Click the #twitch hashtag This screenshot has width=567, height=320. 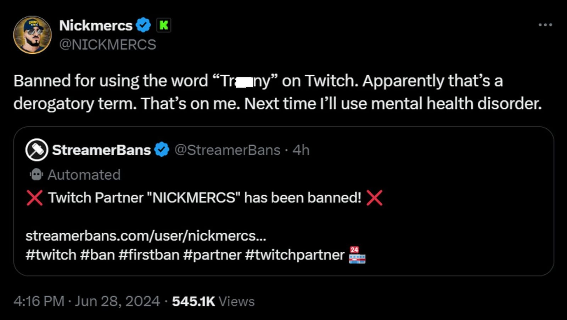point(50,254)
